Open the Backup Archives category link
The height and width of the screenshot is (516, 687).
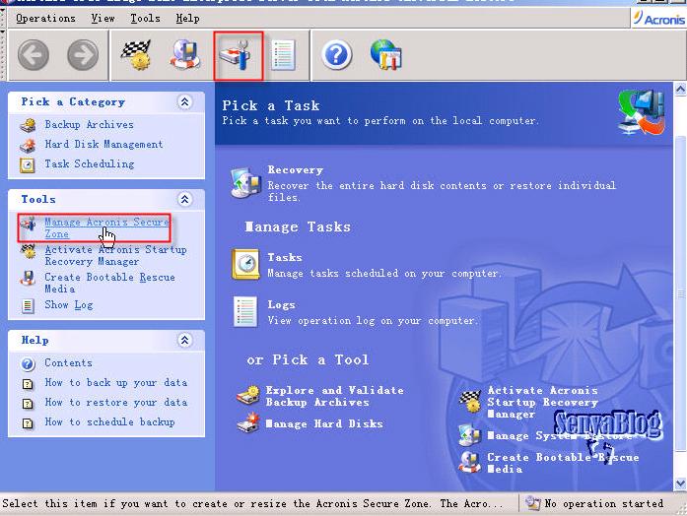[89, 125]
